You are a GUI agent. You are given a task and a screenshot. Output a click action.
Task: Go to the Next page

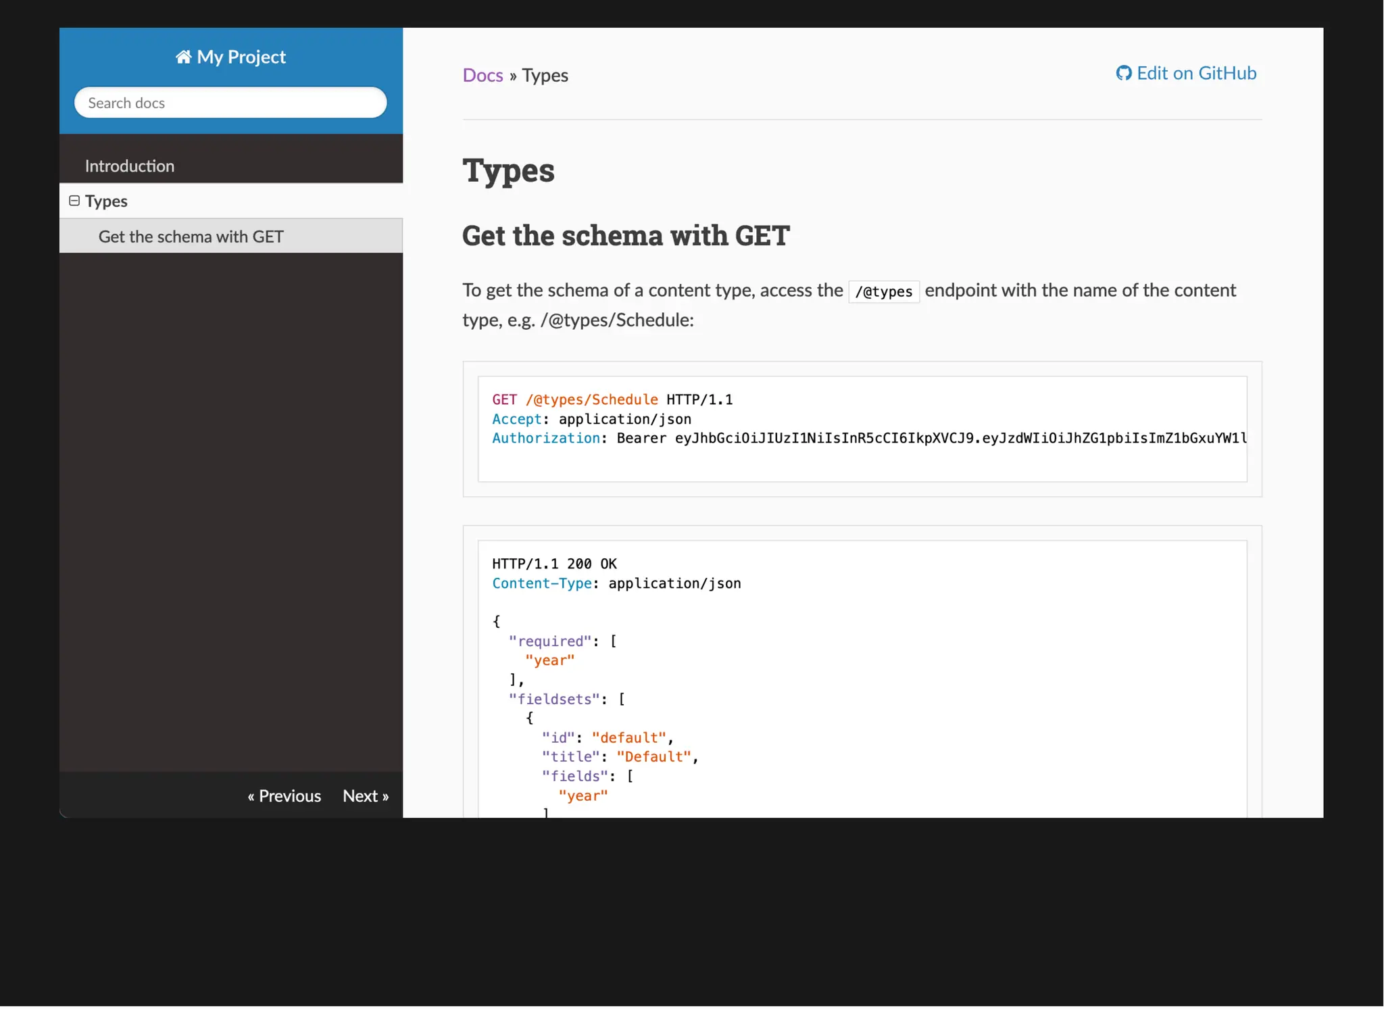click(x=366, y=795)
